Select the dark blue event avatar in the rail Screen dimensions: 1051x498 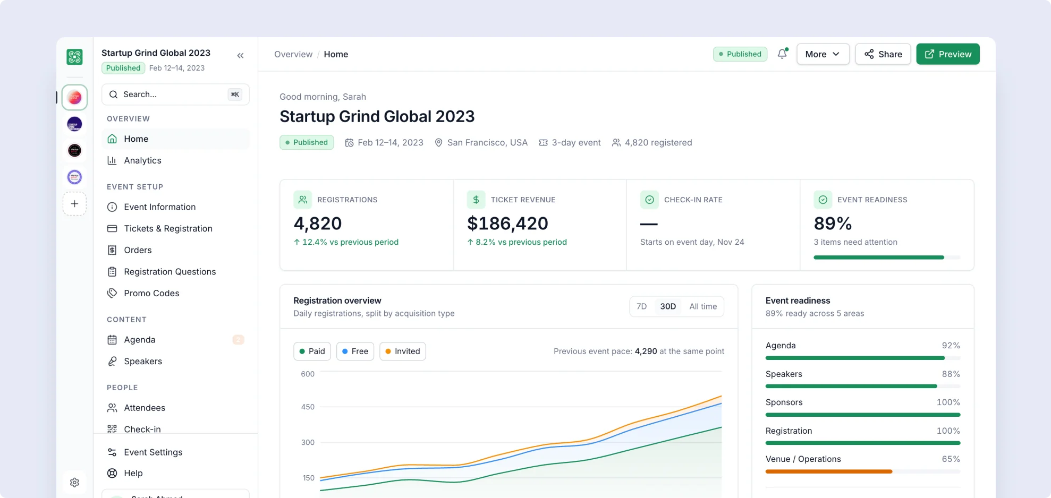[74, 124]
